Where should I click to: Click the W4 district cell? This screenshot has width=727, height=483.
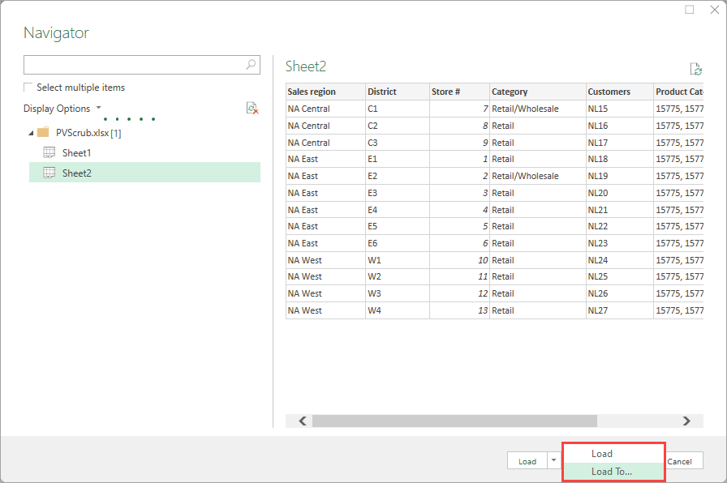pyautogui.click(x=398, y=310)
